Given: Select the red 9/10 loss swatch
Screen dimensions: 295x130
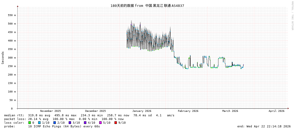Looking at the screenshot, I should (x=116, y=123).
